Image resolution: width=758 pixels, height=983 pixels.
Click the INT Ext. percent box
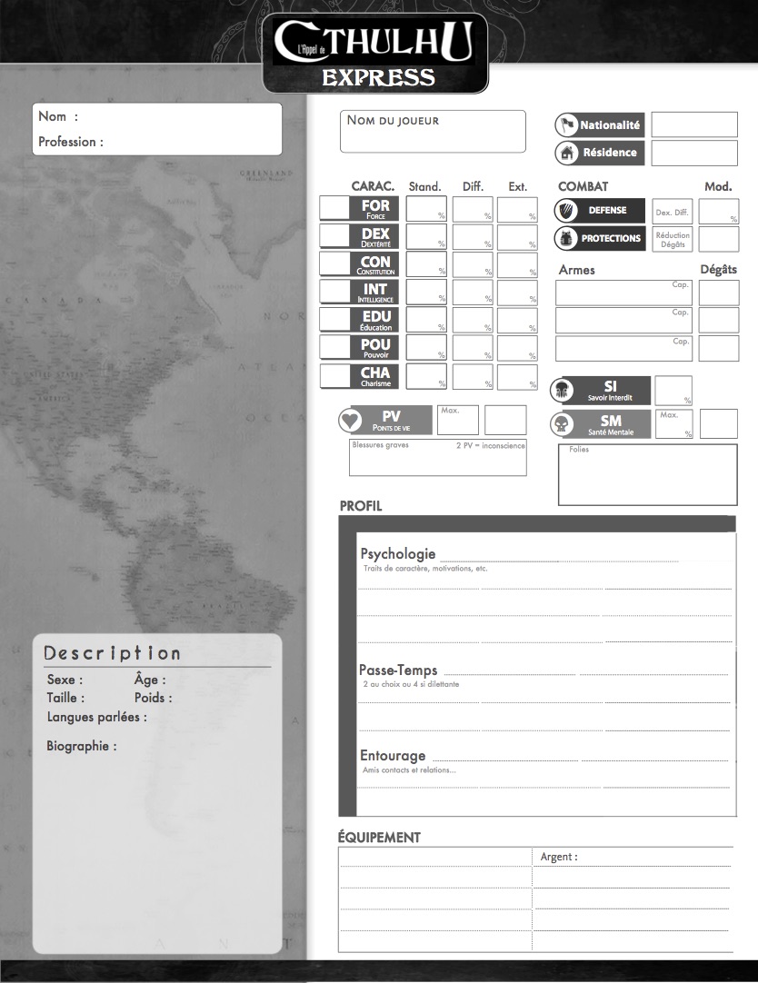tap(517, 293)
